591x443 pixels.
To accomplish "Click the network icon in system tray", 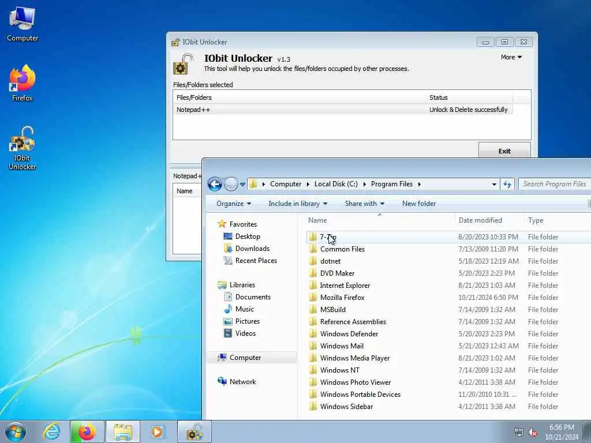I will [519, 433].
